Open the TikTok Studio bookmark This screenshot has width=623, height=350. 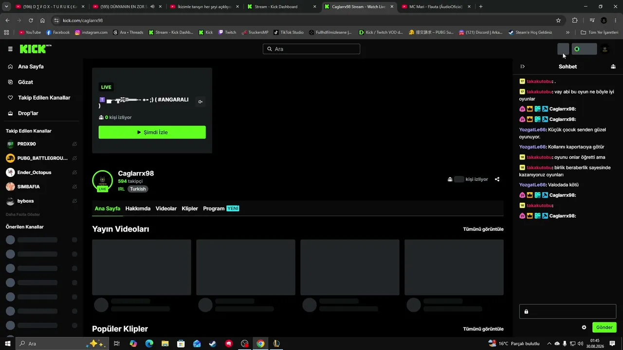289,33
